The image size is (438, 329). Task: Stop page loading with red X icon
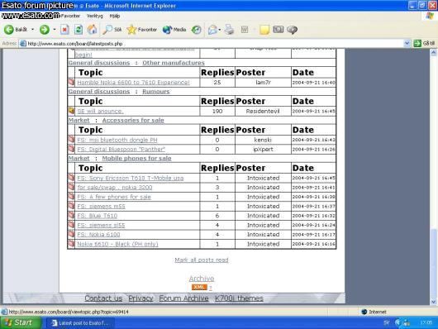64,30
